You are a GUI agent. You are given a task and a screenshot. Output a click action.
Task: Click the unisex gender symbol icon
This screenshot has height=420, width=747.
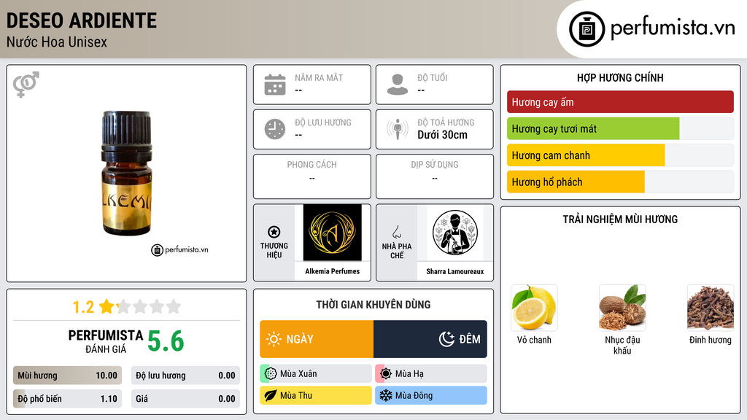26,85
